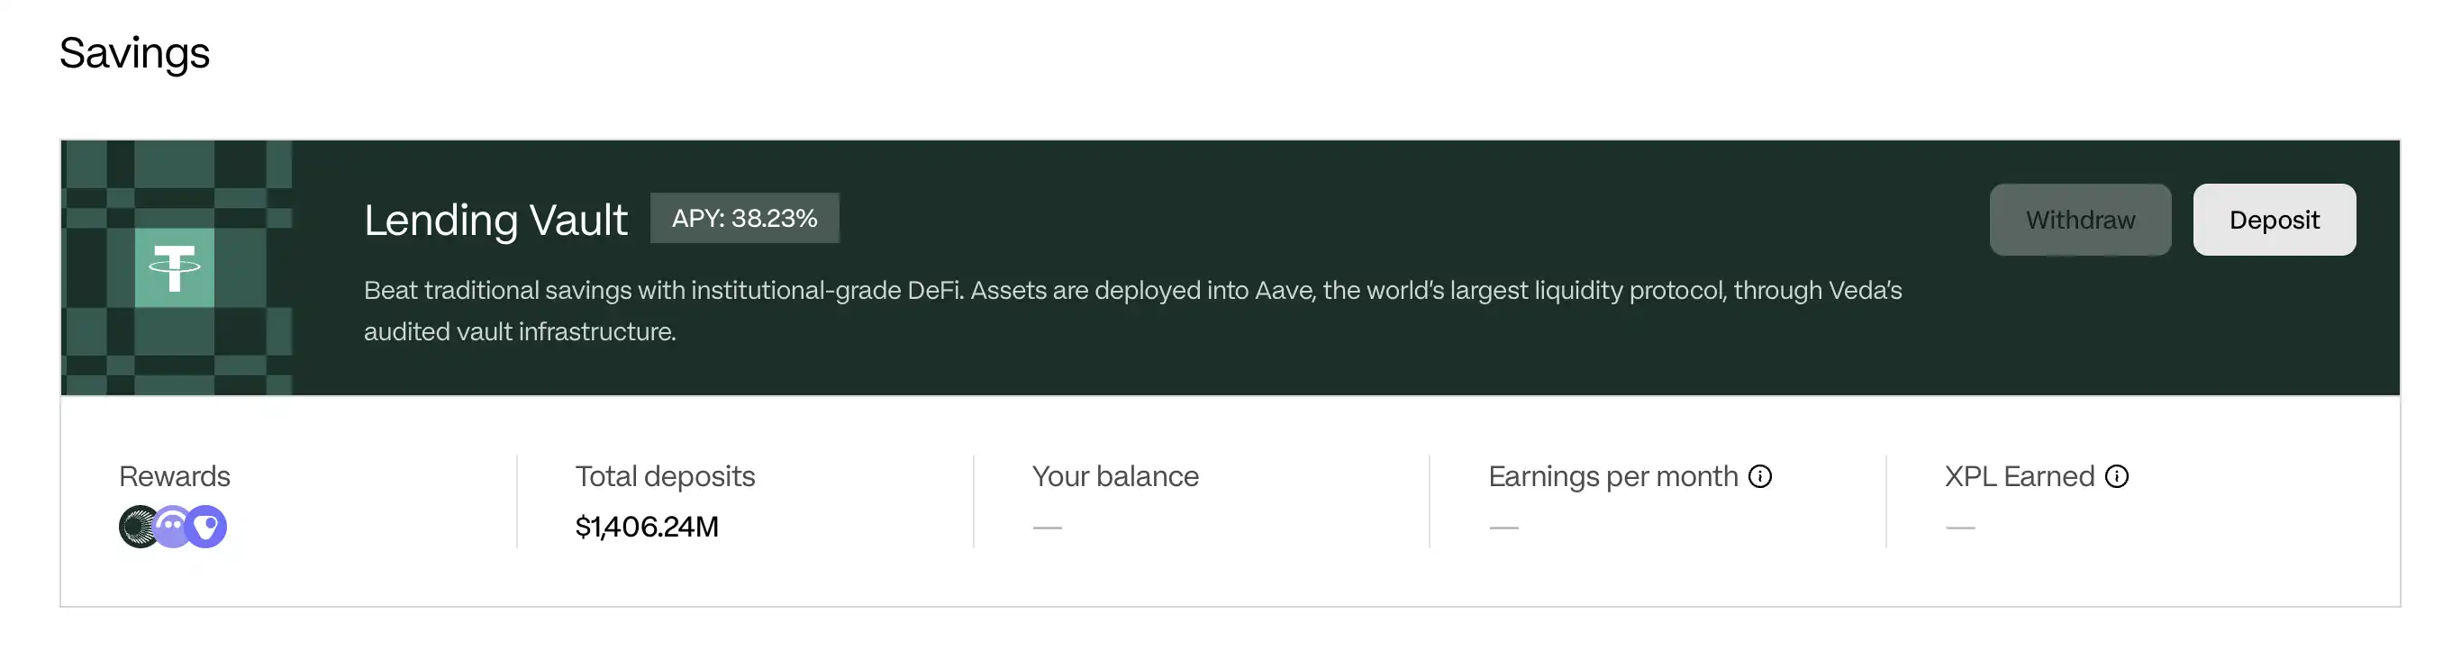Click the vault description text mentioning Aave
The height and width of the screenshot is (650, 2443).
click(1132, 290)
